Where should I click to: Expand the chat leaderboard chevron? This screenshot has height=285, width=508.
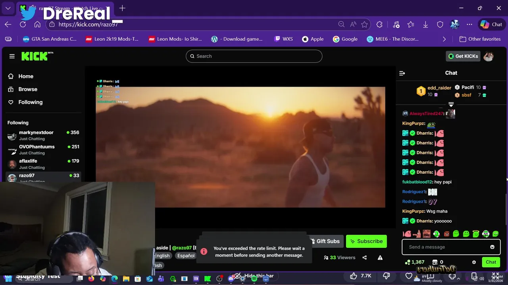pos(451,104)
